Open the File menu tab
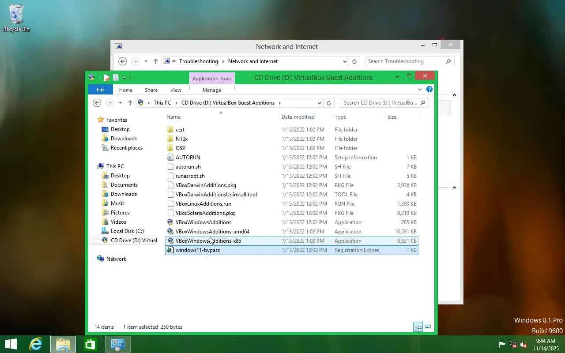 coord(101,90)
